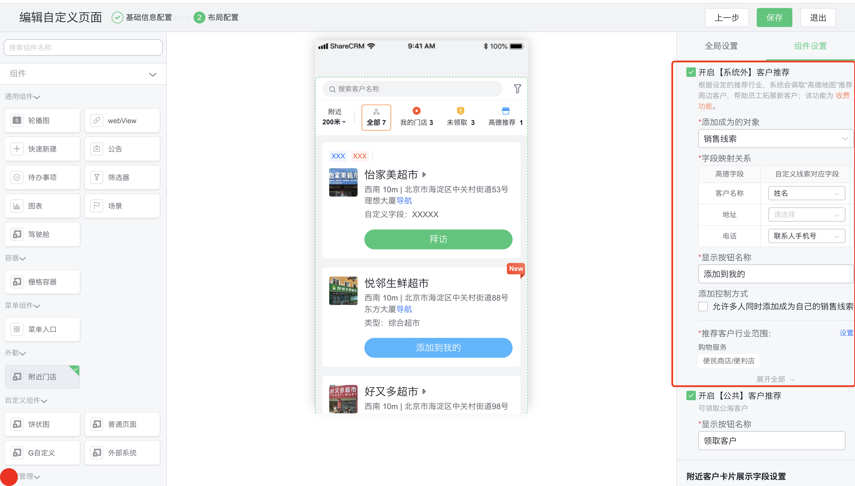Image resolution: width=855 pixels, height=486 pixels.
Task: Enable 允许多人同时添加成为自己的销售线索
Action: pyautogui.click(x=703, y=306)
